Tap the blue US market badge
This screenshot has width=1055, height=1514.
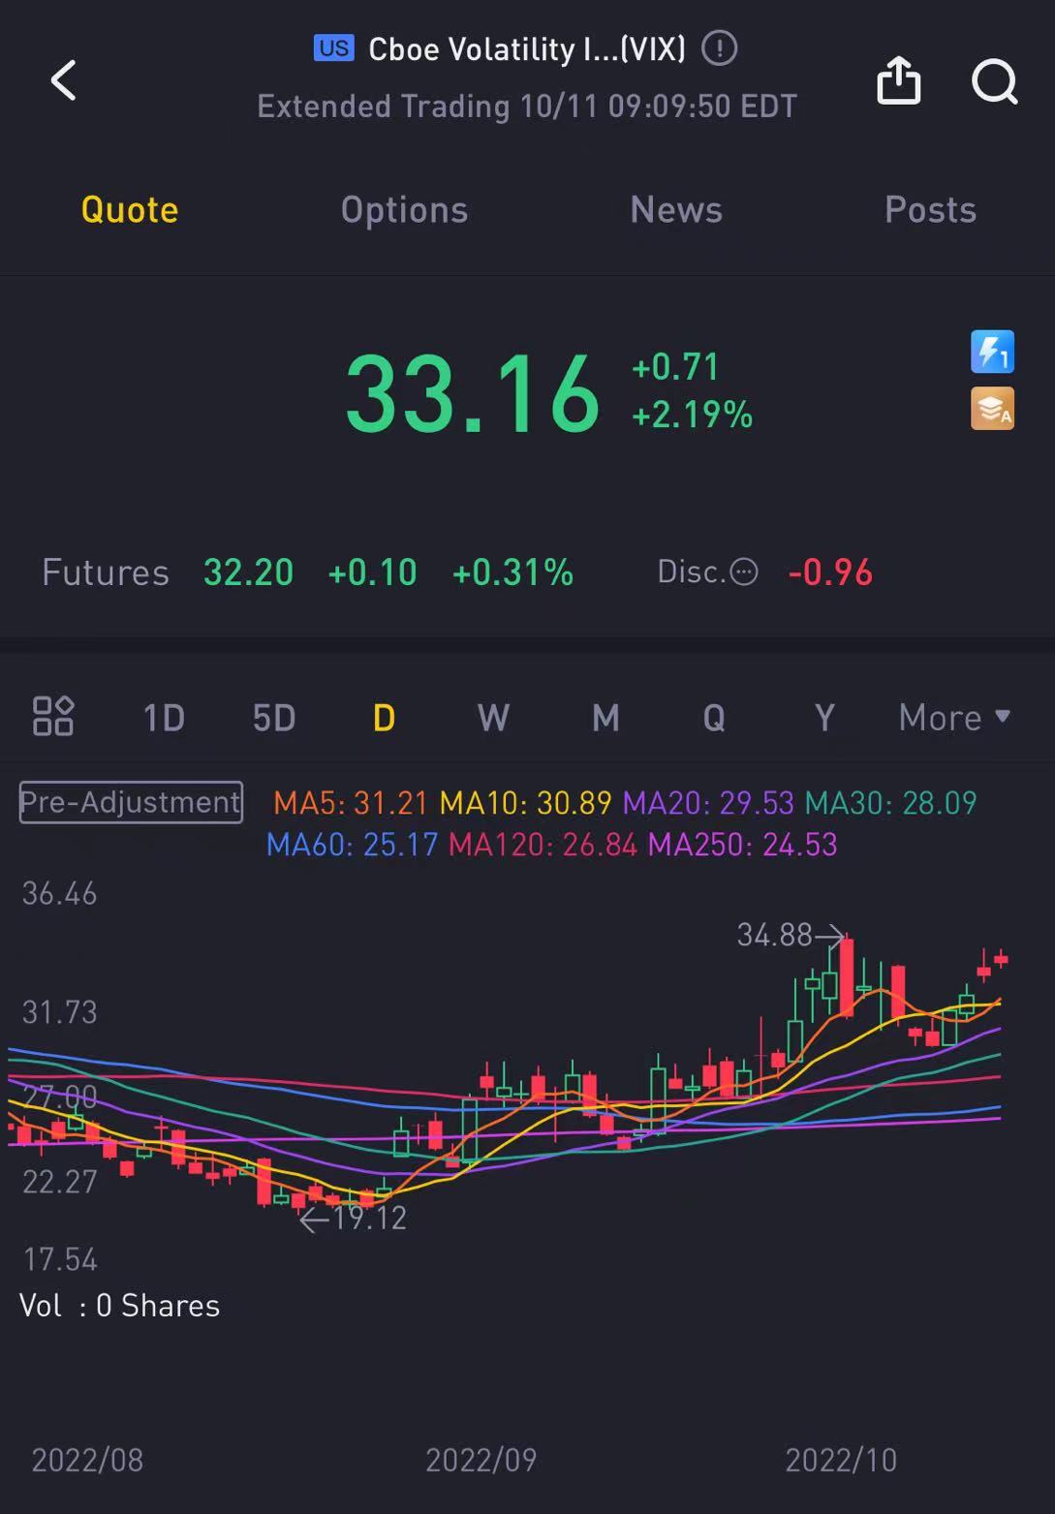pos(334,47)
